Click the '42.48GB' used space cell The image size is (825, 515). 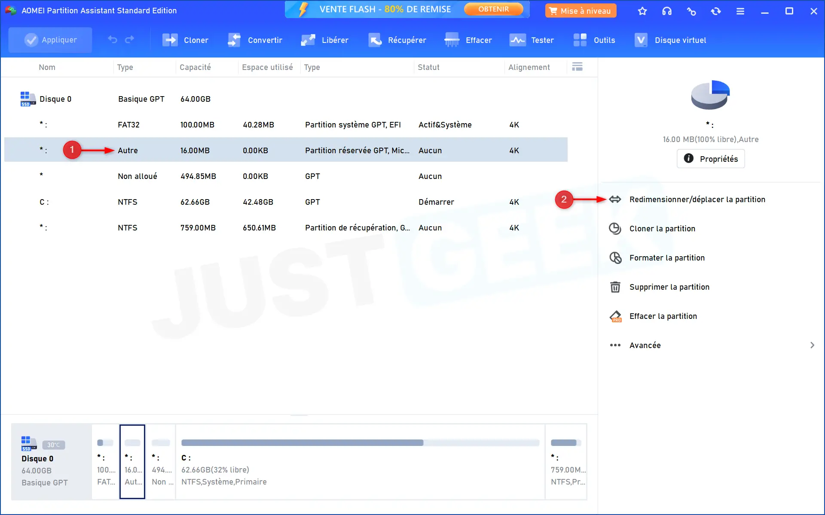tap(258, 202)
